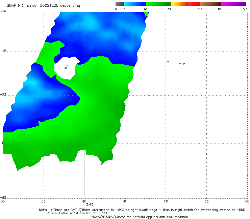This screenshot has height=219, width=250.
Task: Click the color bar label "64"
Action: 220,9
